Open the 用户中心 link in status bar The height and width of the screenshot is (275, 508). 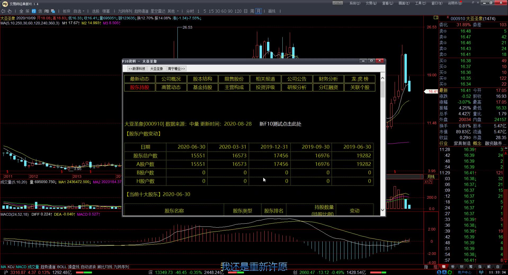tap(465, 272)
